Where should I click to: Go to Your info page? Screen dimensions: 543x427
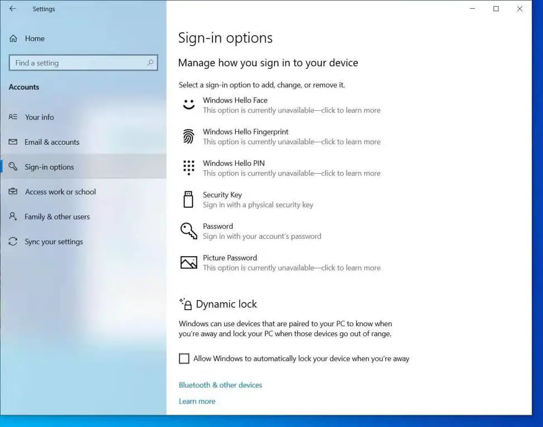point(83,117)
